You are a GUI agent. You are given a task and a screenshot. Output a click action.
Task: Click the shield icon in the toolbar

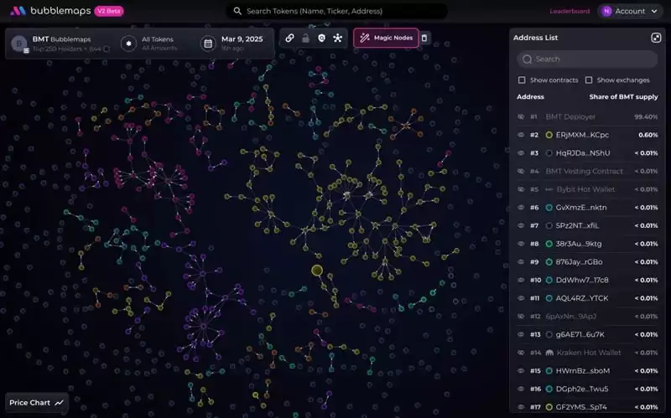(x=321, y=38)
